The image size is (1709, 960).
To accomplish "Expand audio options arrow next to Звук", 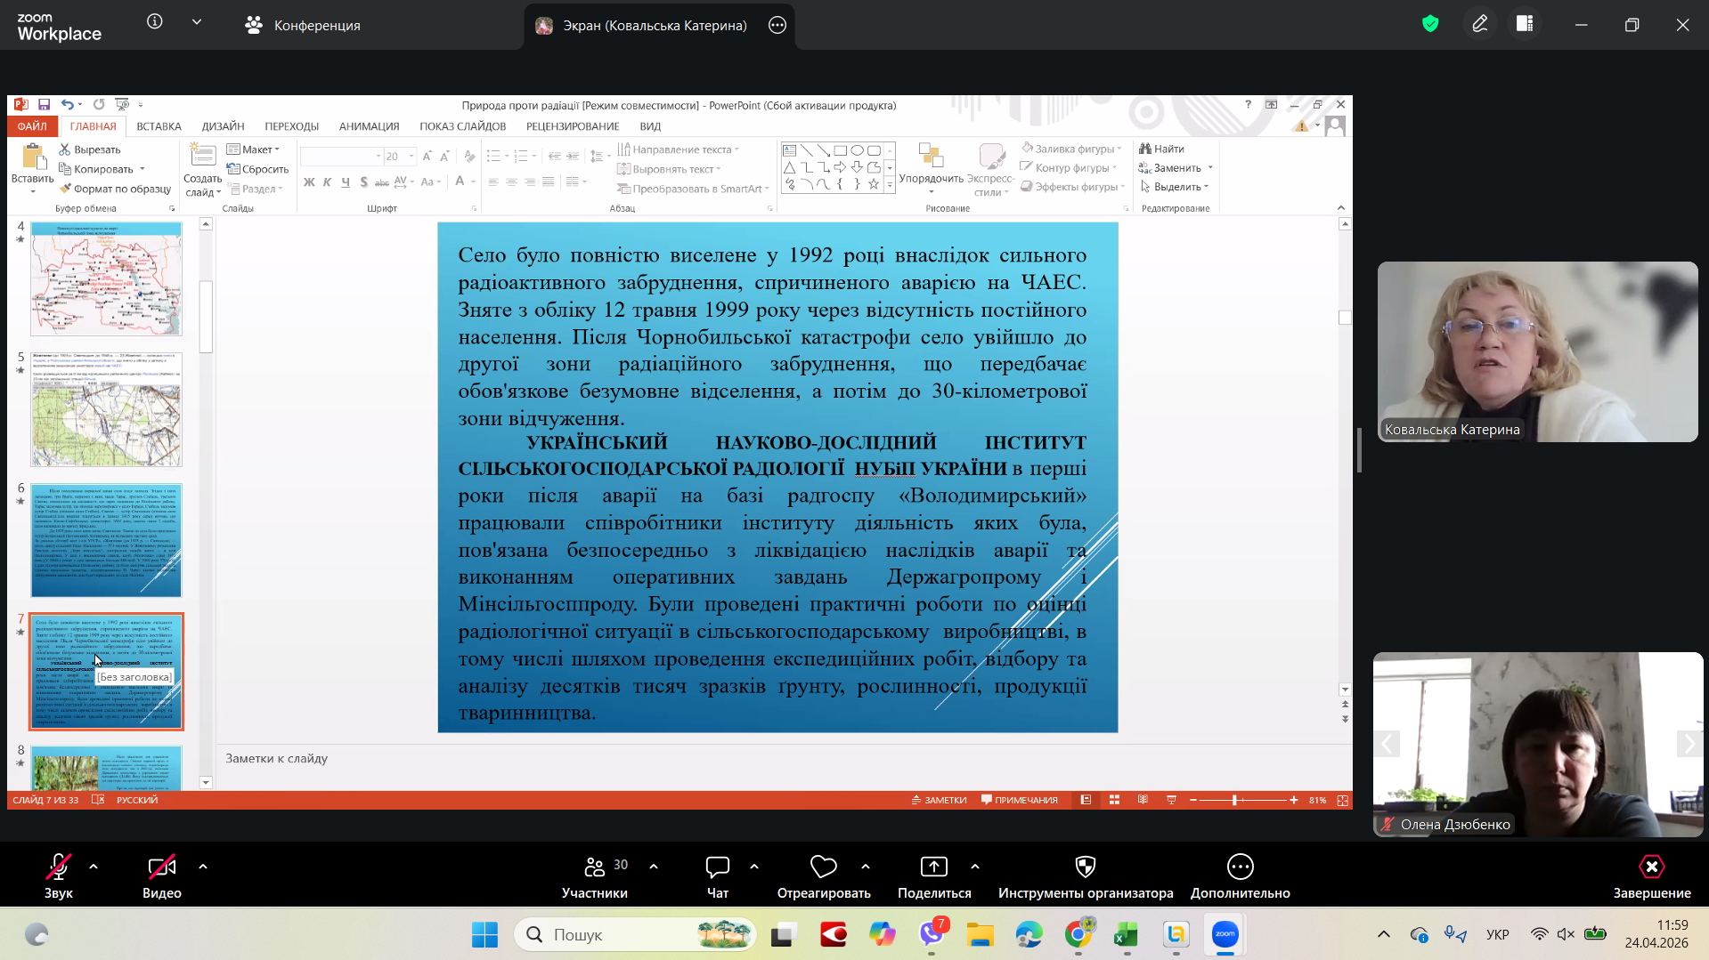I will pos(94,867).
